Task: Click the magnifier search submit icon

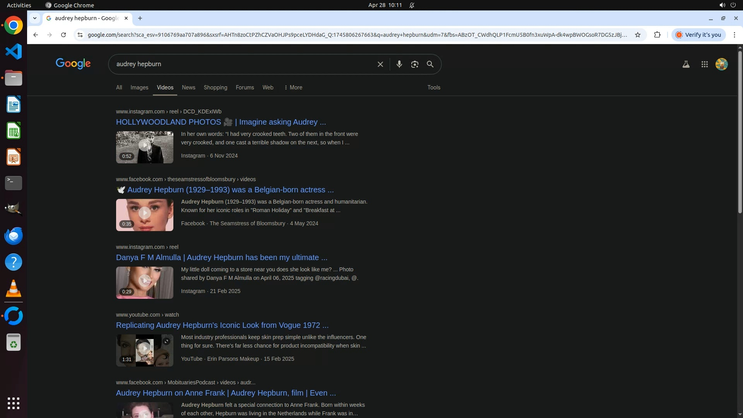Action: (x=430, y=64)
